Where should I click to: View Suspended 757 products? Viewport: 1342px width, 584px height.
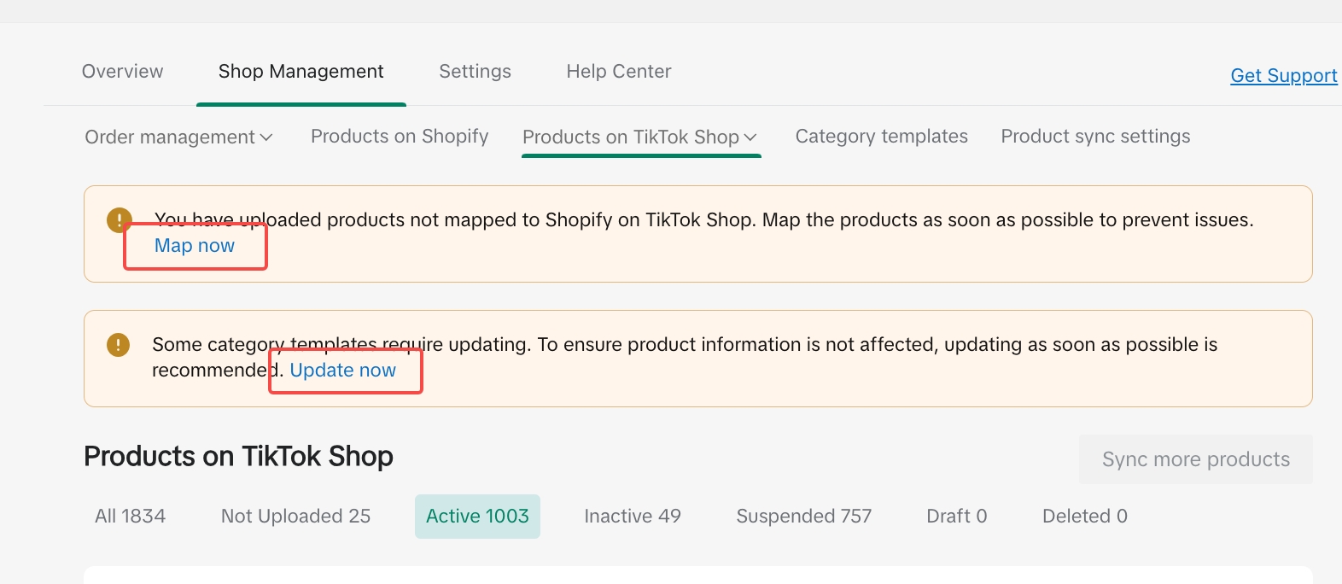click(x=803, y=517)
